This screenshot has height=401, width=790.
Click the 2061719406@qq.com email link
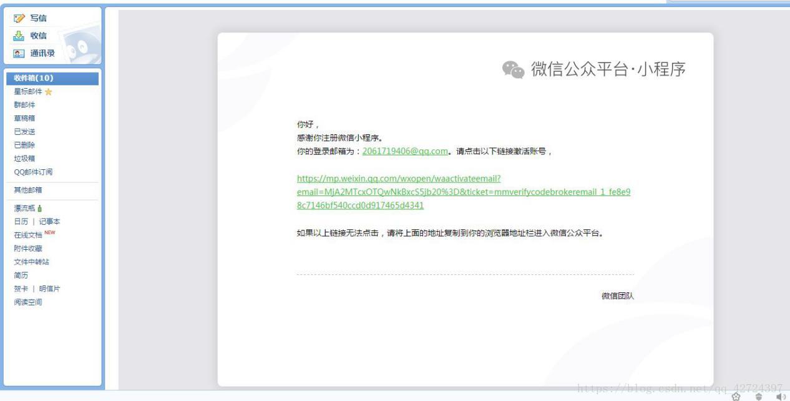(x=405, y=151)
